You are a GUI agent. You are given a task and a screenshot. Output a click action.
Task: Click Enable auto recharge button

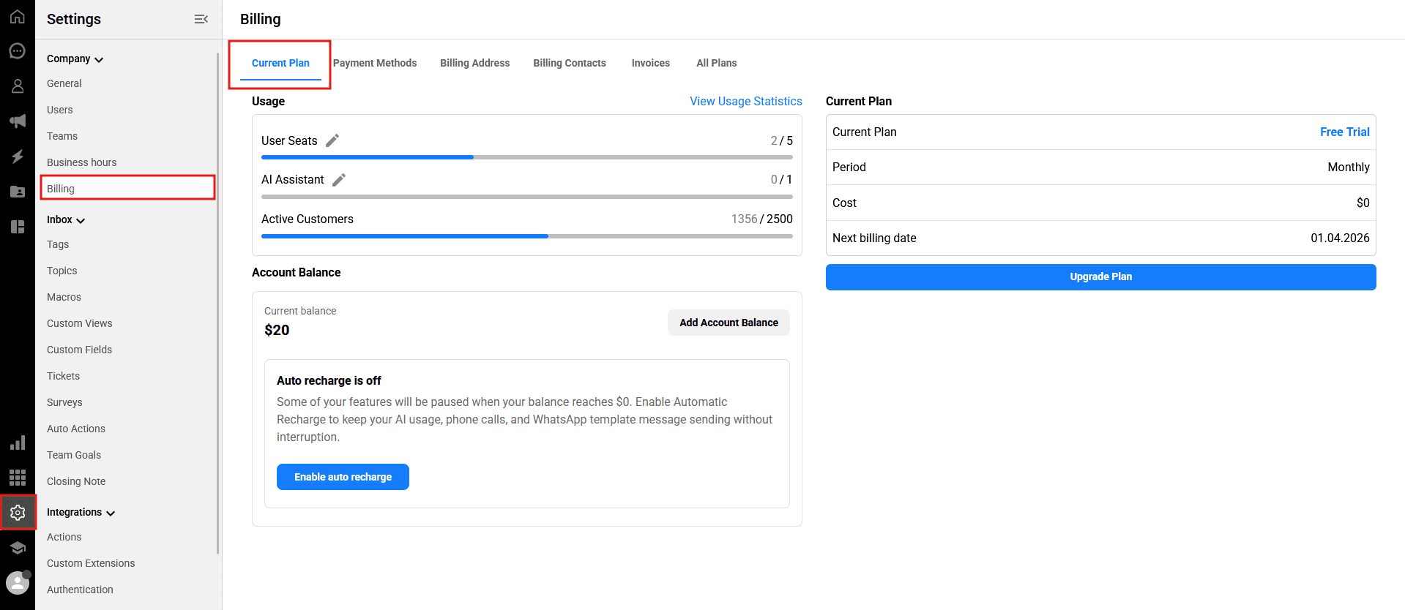click(343, 477)
